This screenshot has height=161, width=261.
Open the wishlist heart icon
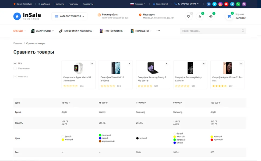188,16
